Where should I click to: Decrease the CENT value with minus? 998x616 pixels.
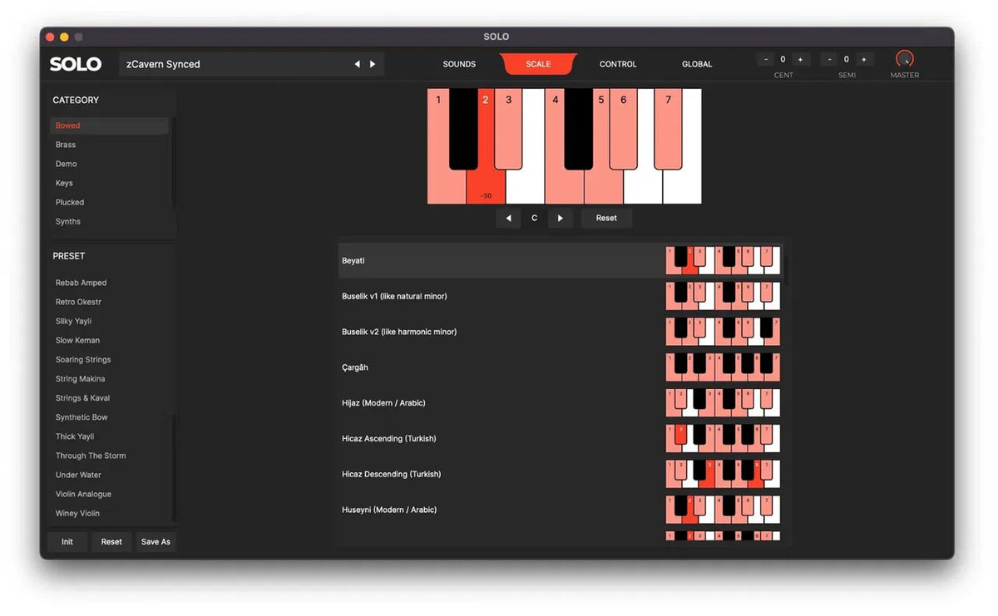click(x=765, y=59)
